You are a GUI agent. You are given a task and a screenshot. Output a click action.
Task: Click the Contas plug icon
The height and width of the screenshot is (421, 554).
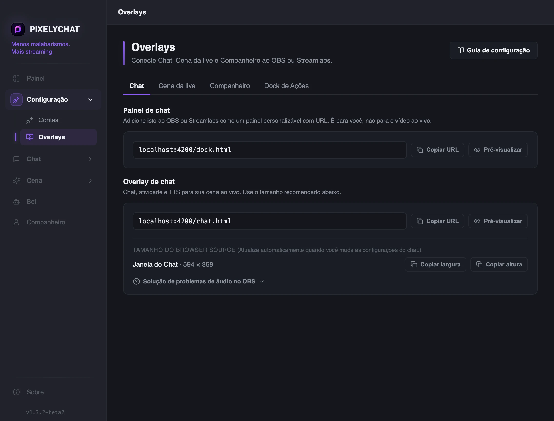[x=29, y=120]
